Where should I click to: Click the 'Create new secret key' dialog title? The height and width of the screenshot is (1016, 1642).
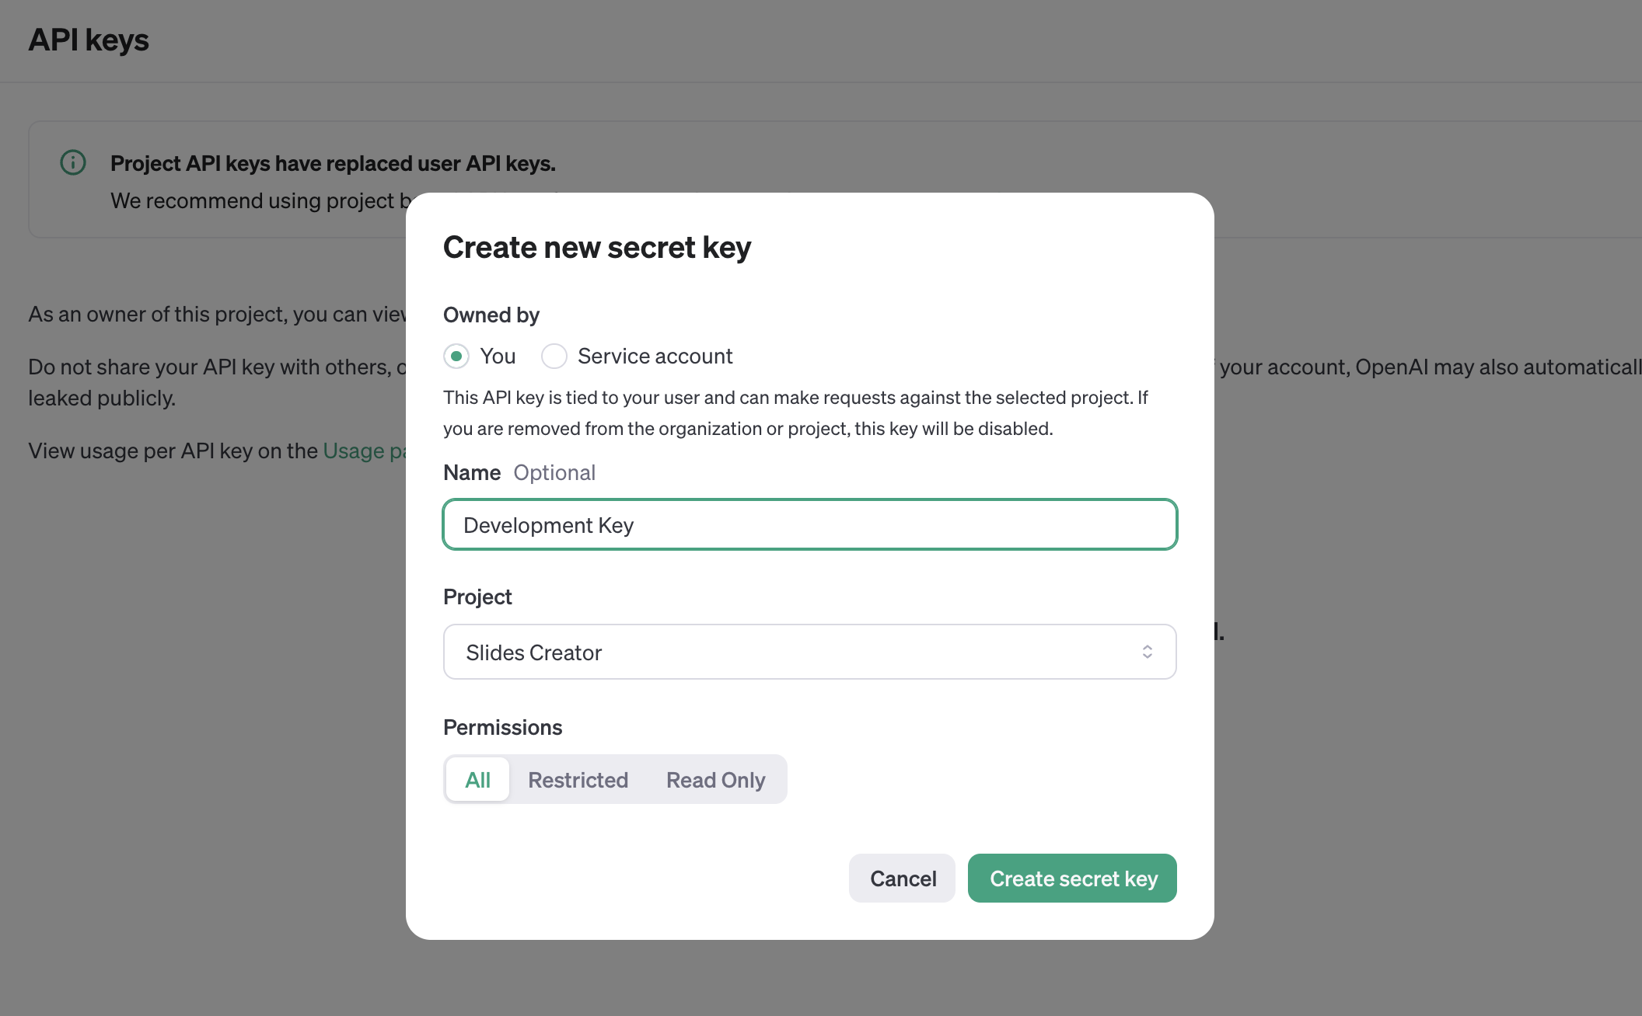point(596,248)
